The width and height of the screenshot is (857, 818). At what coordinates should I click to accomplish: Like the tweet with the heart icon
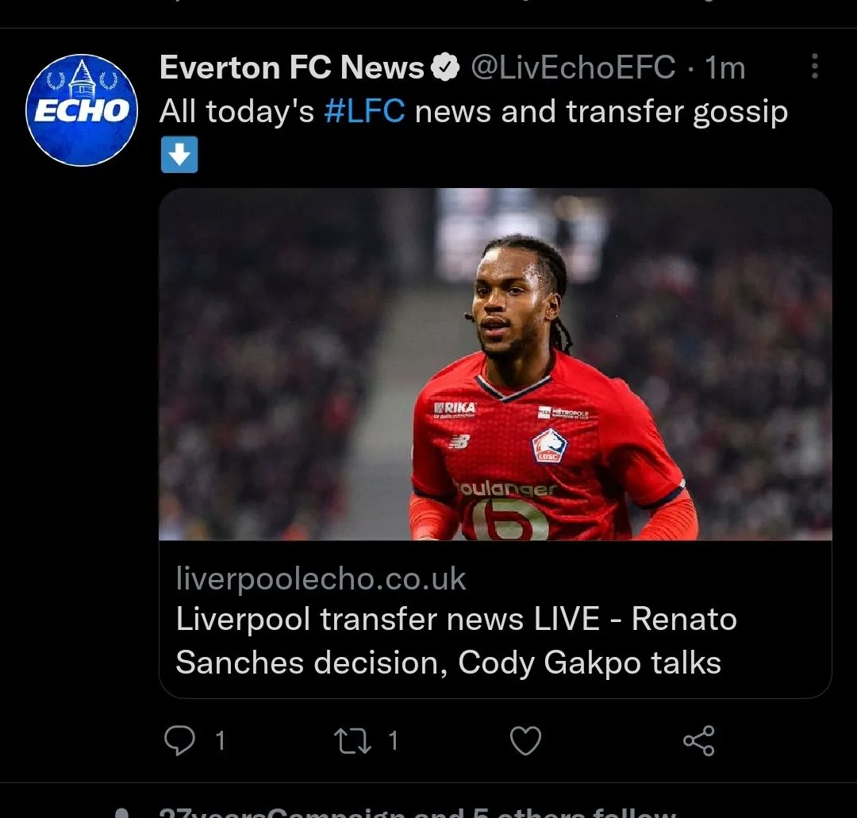pyautogui.click(x=525, y=741)
